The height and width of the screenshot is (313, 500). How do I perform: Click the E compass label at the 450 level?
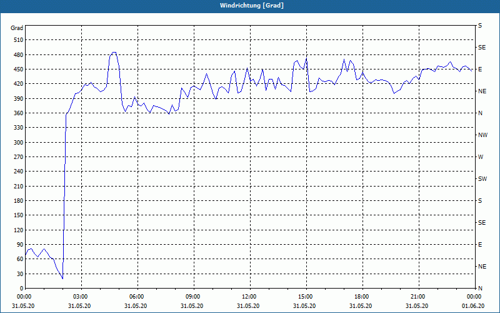tap(480, 69)
